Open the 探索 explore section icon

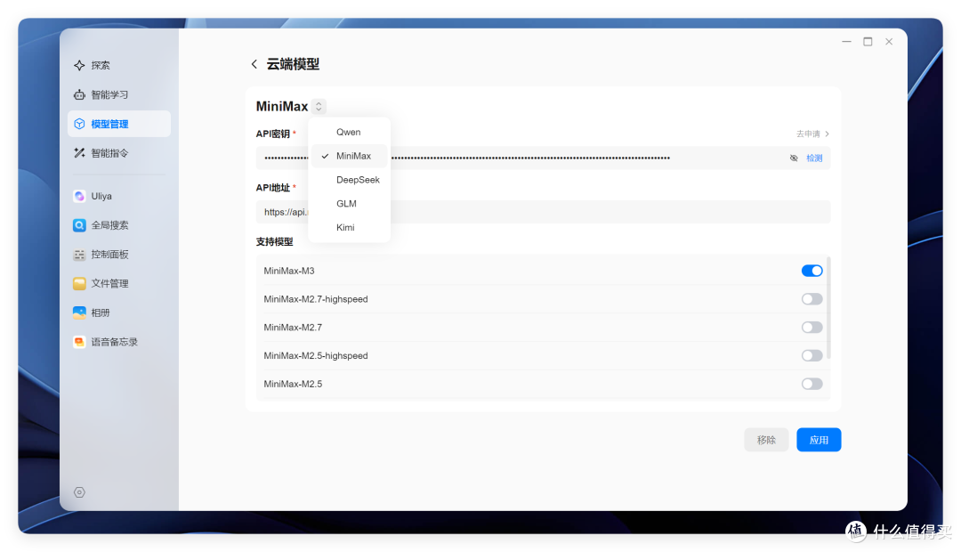[79, 65]
